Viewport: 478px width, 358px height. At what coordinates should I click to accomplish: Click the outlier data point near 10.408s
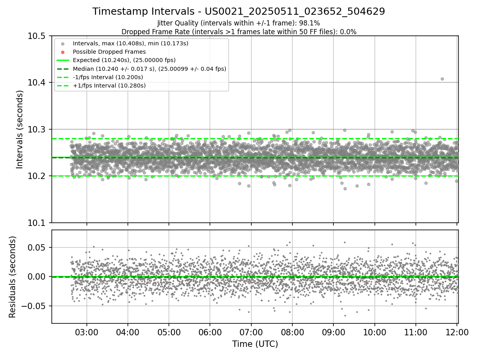[442, 79]
